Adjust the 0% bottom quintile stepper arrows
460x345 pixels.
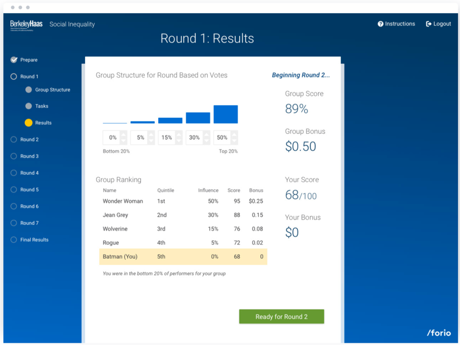(124, 138)
